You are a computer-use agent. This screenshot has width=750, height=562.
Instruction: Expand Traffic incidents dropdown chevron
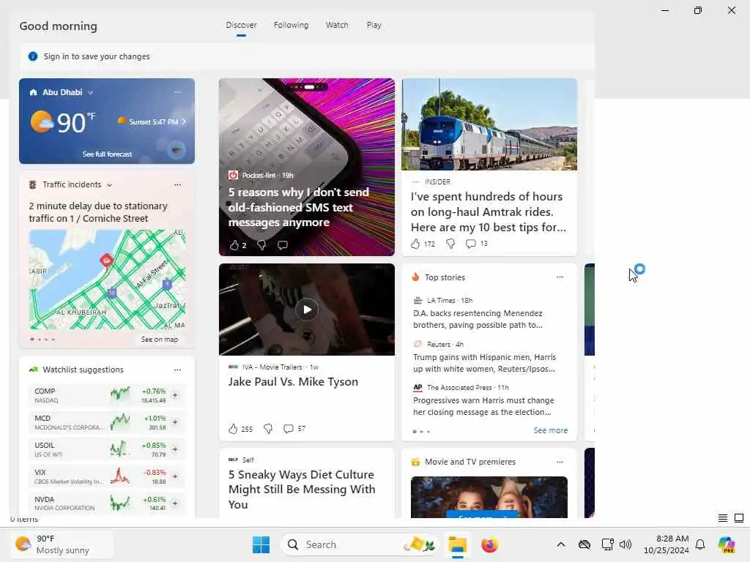tap(110, 185)
